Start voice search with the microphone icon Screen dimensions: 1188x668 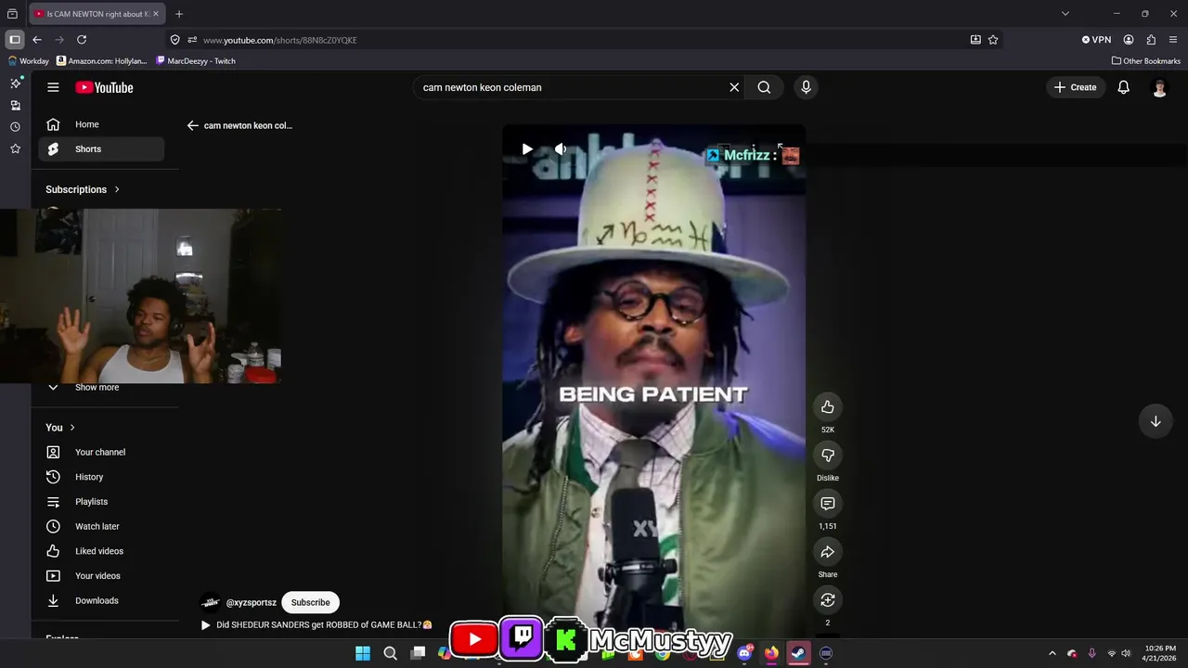tap(806, 87)
